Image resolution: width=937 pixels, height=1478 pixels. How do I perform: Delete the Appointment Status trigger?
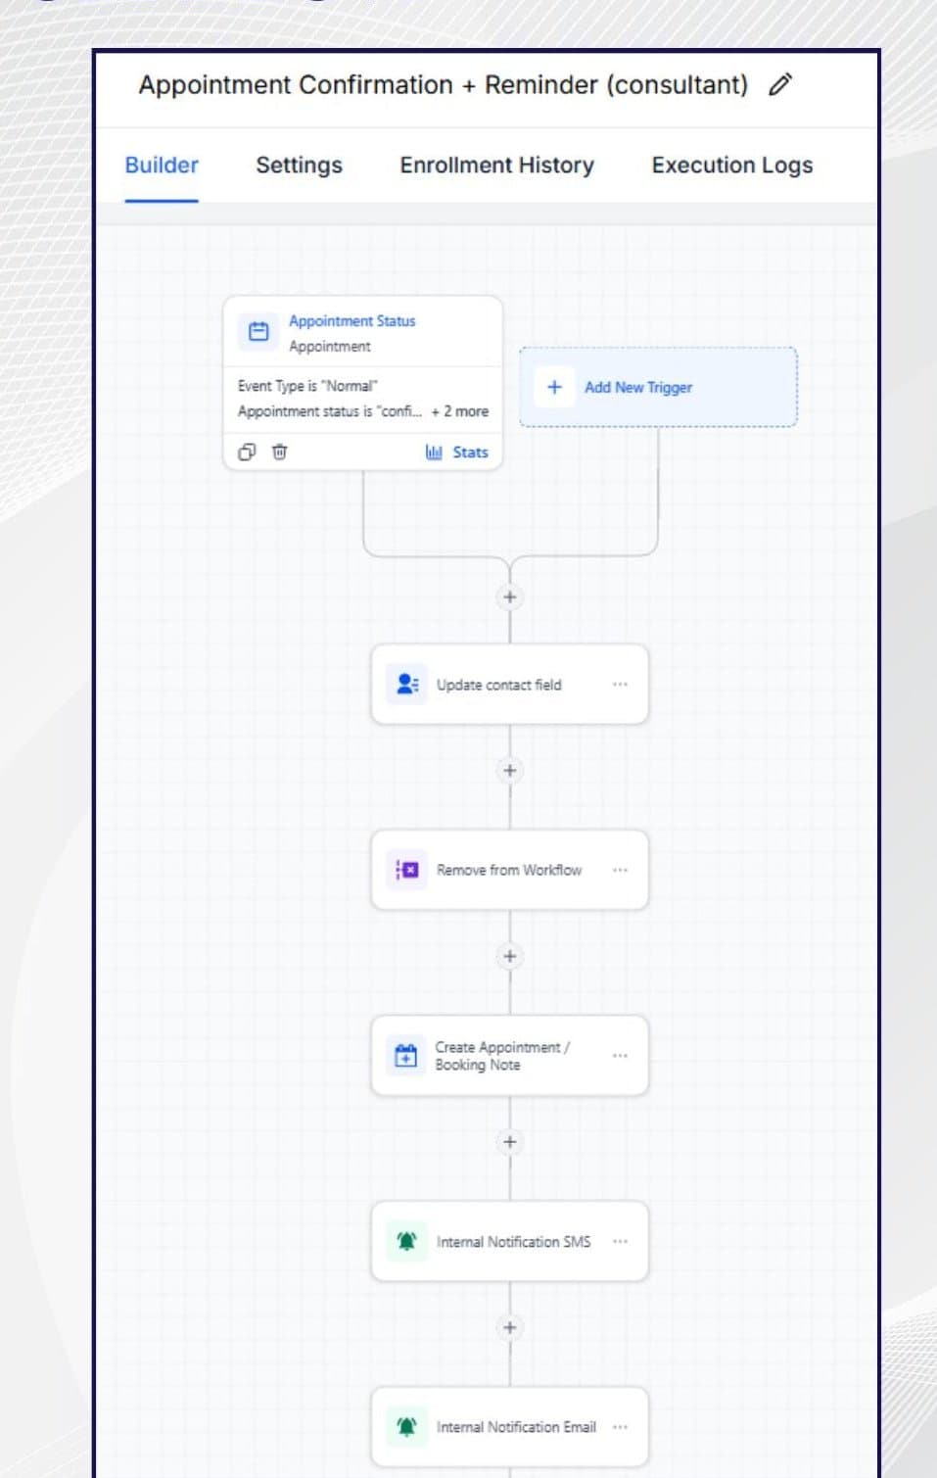click(x=280, y=452)
